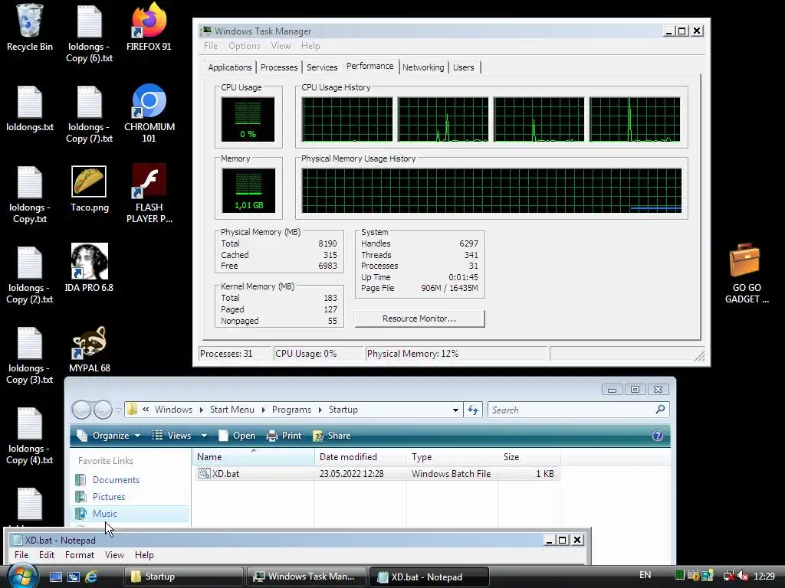Viewport: 785px width, 588px height.
Task: Select loldongs - Copy (3).txt file icon
Action: (30, 355)
